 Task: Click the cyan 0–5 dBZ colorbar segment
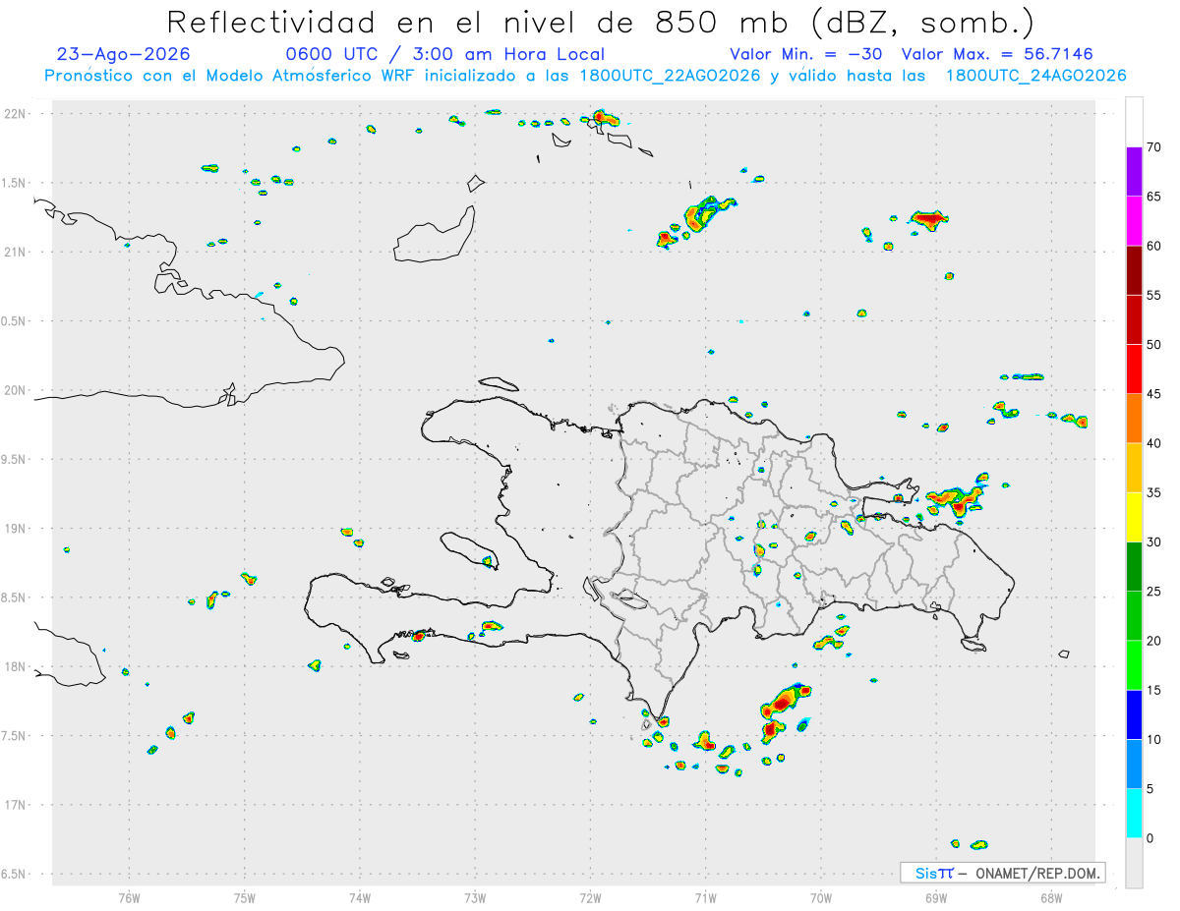[1134, 814]
